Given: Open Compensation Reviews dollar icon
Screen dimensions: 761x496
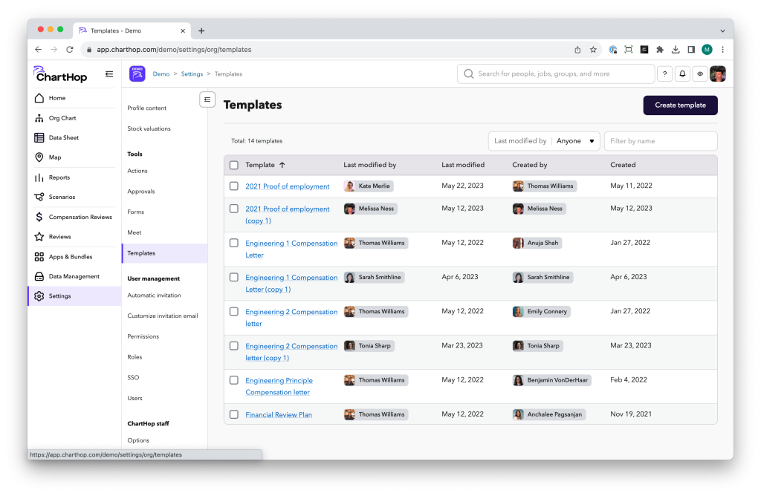Looking at the screenshot, I should 39,217.
